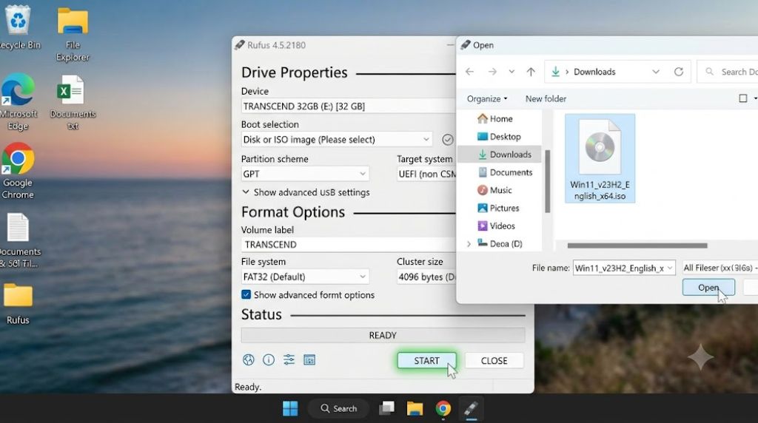Viewport: 758px width, 423px height.
Task: Select the Rufus folder on desktop
Action: point(18,304)
